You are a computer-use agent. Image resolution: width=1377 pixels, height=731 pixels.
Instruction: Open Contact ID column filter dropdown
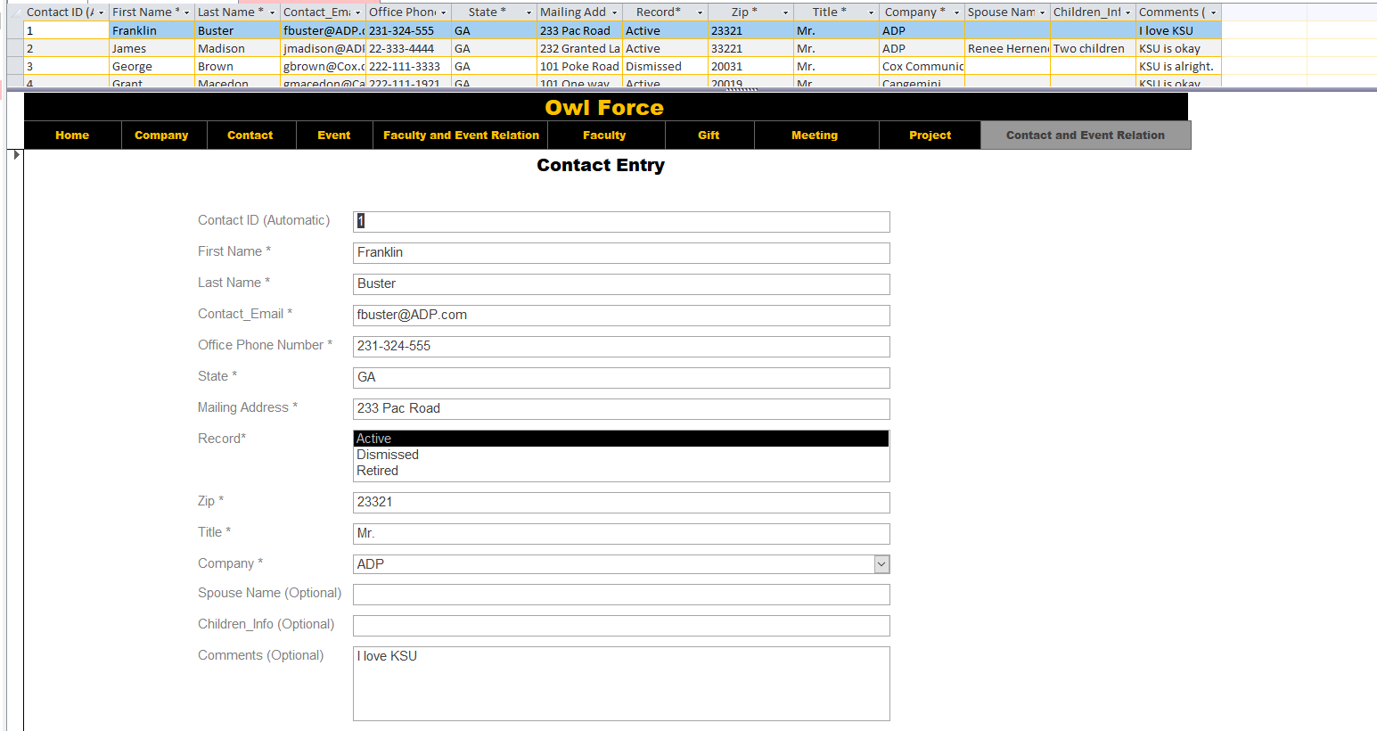(x=101, y=12)
